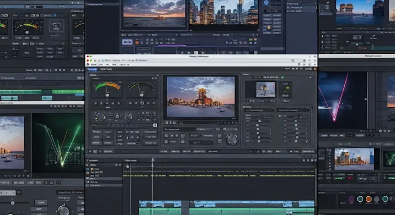Click the timeline start marker at the ruler's left
The width and height of the screenshot is (395, 215).
coord(128,166)
